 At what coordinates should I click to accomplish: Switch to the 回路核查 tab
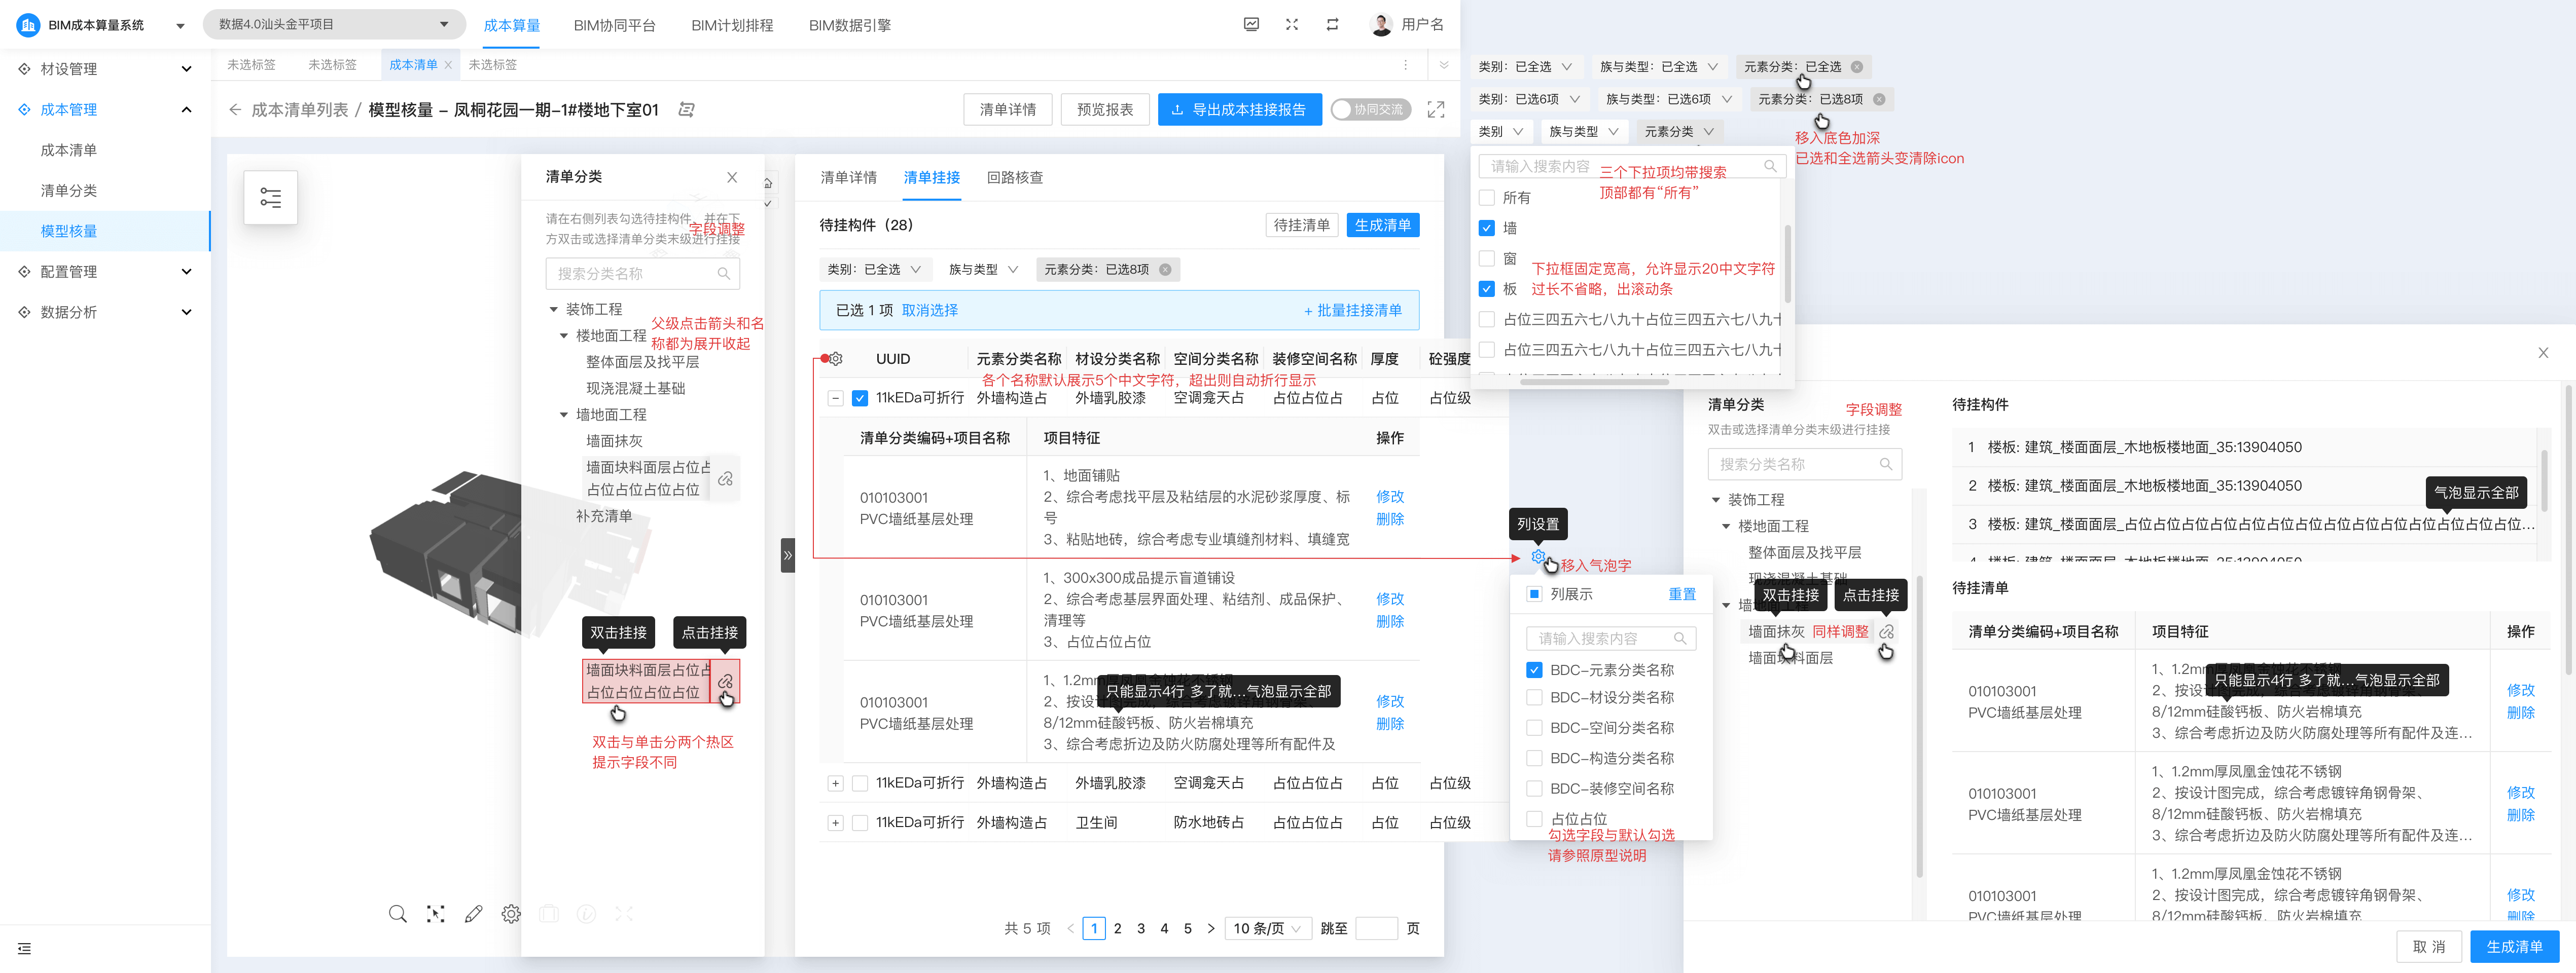point(1014,178)
